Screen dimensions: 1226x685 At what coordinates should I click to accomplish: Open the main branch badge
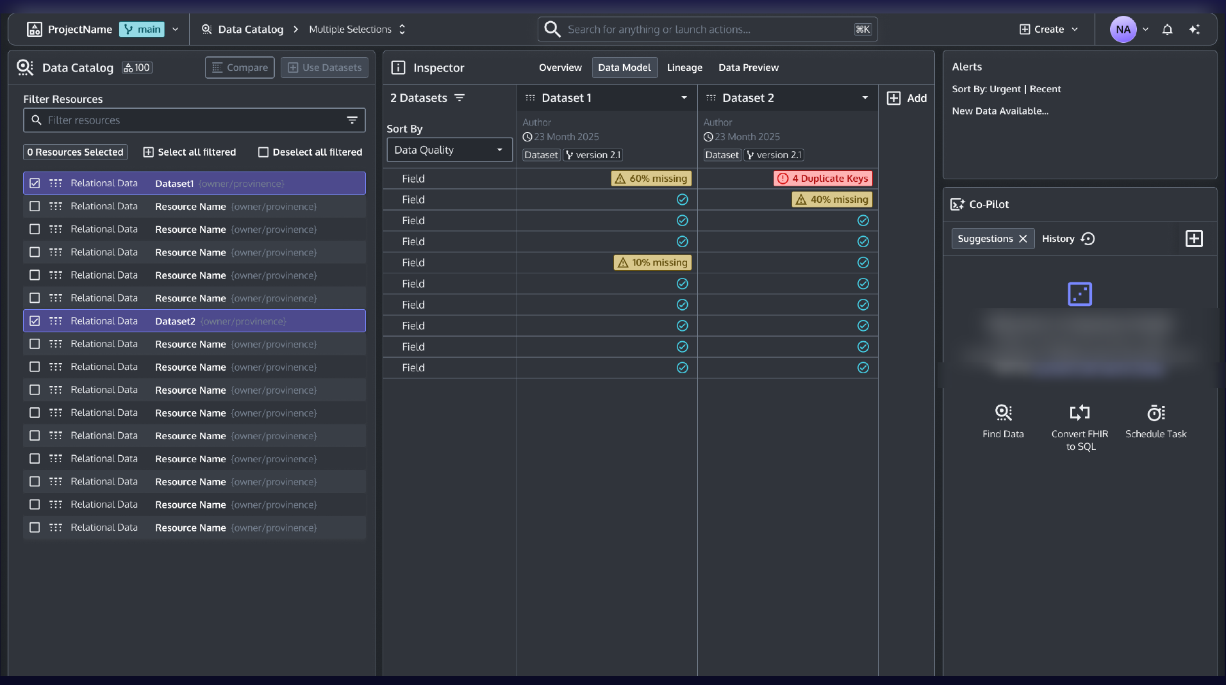click(142, 29)
